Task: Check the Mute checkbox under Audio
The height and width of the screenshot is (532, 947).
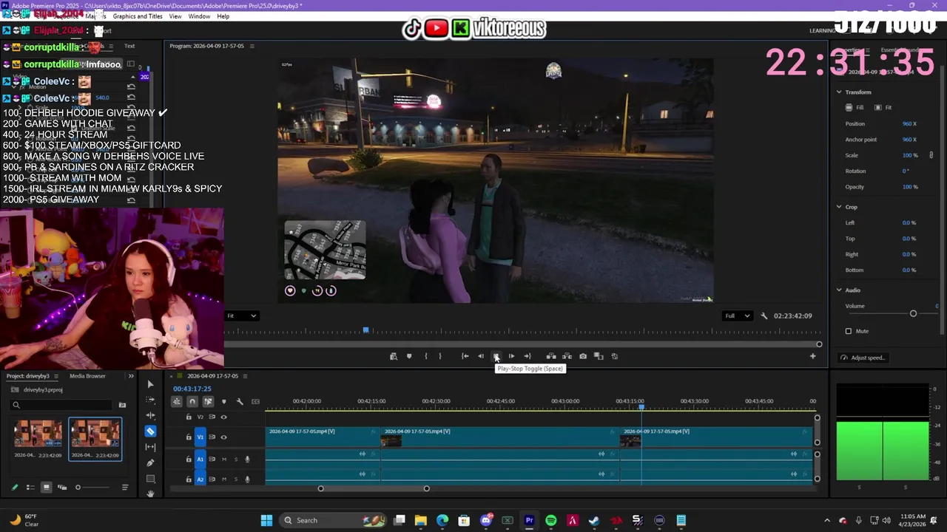Action: (x=849, y=331)
